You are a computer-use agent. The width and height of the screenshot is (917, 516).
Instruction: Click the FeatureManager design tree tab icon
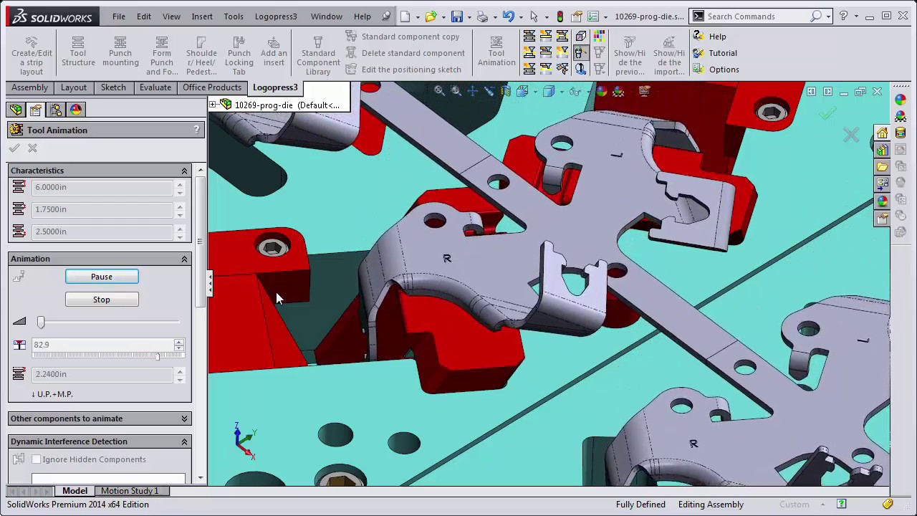[16, 110]
